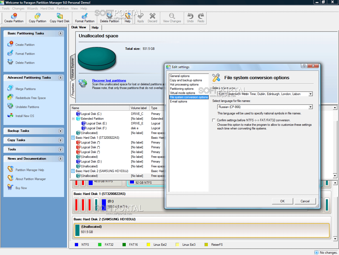This screenshot has height=255, width=339.
Task: Click the Install New OS icon
Action: [10, 115]
